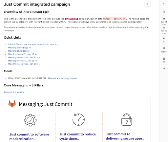The width and height of the screenshot is (168, 142).
Task: Open Meeting notes Tues. Jan 22
Action: click(24, 58)
